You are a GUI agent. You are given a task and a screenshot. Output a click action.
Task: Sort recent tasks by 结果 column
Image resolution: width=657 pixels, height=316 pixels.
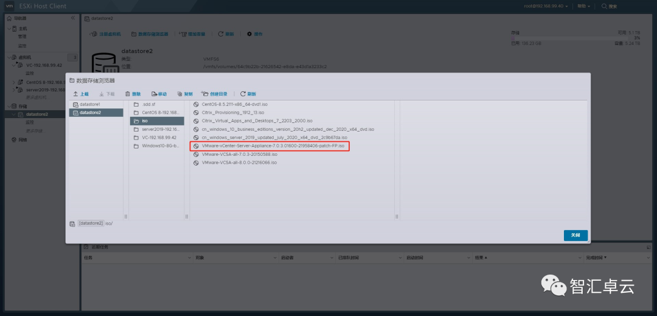point(481,258)
